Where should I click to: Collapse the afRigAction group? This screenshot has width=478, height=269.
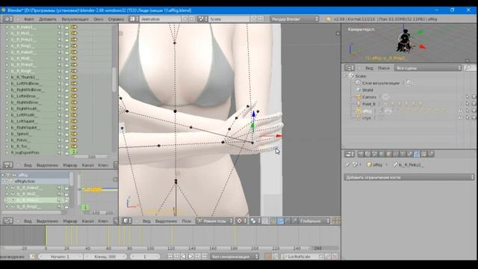pos(4,181)
